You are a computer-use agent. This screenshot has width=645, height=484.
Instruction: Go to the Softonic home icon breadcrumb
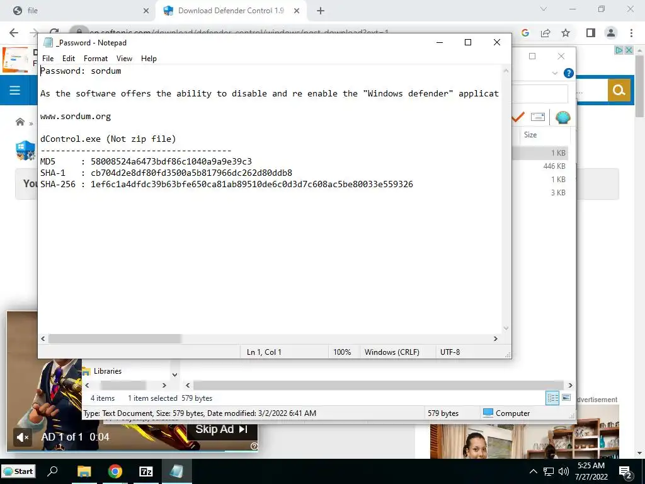(x=20, y=122)
